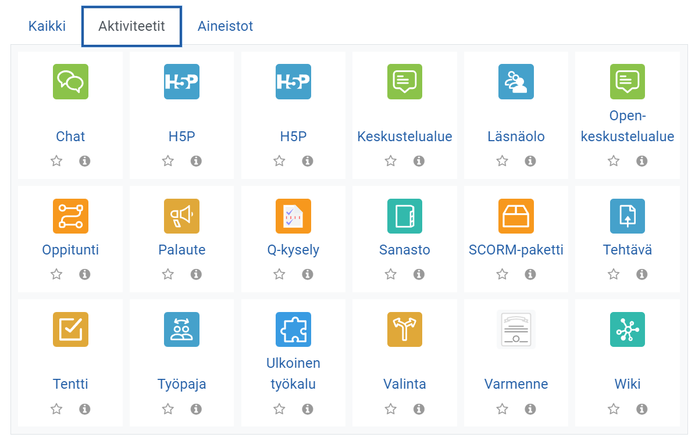Show info about Q-kysely
Viewport: 695px width, 441px height.
(x=308, y=274)
